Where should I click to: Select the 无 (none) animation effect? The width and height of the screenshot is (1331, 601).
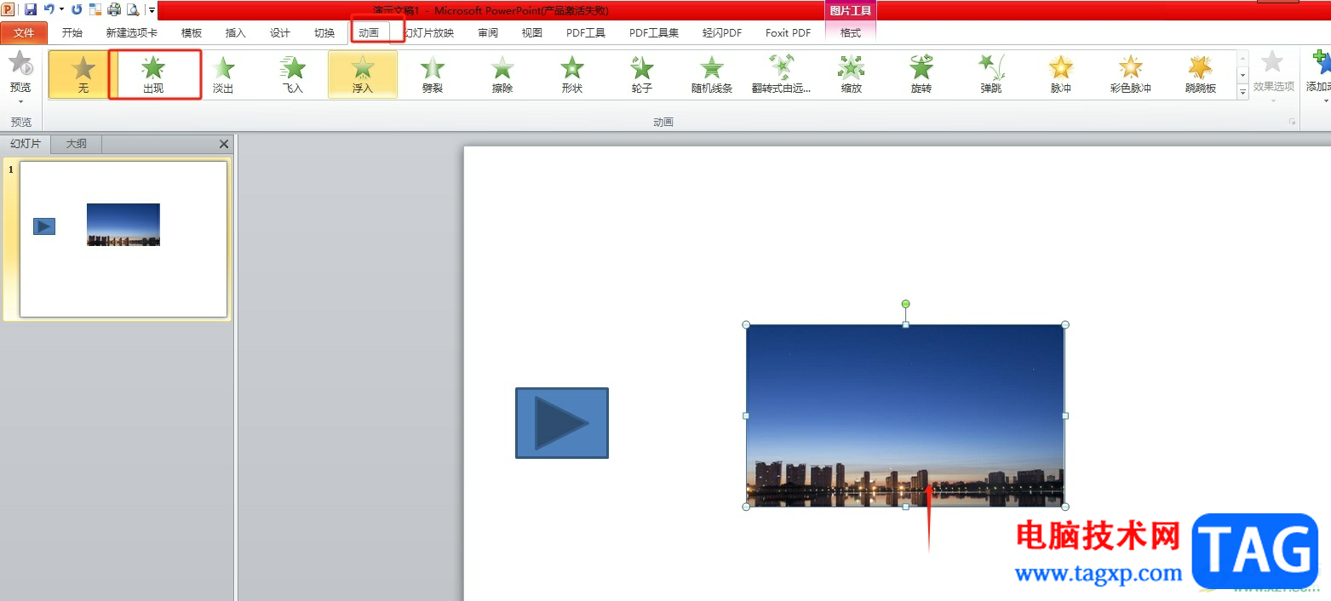[83, 74]
